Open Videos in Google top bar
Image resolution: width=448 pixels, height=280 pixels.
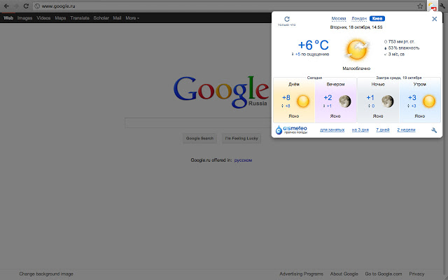(43, 18)
